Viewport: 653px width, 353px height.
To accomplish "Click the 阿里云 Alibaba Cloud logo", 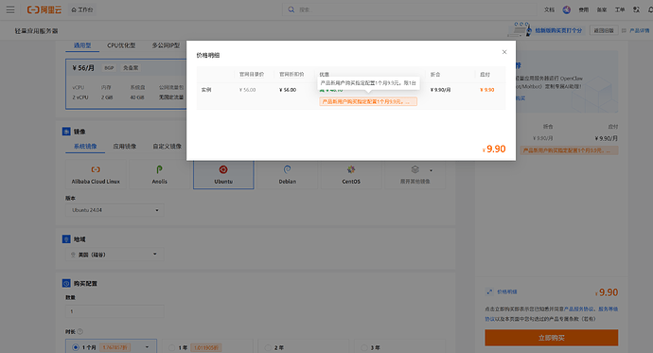I will (x=44, y=9).
